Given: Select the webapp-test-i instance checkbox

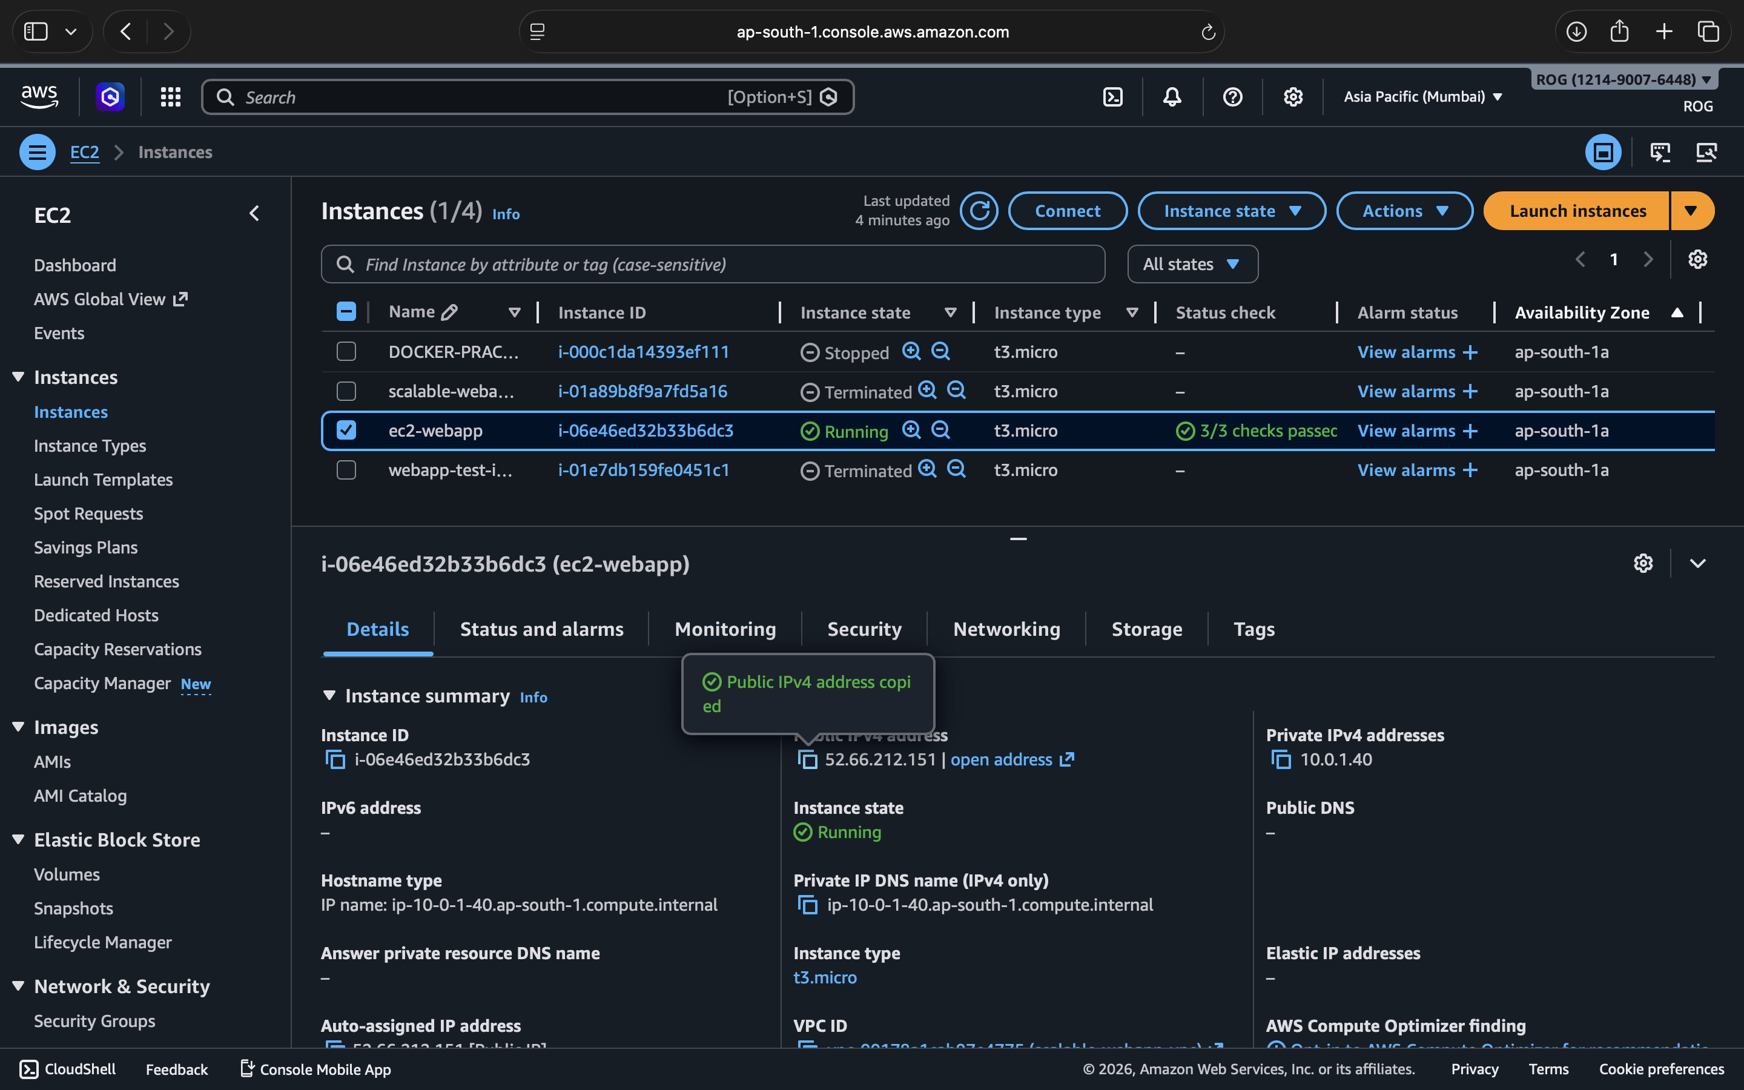Looking at the screenshot, I should pos(346,470).
